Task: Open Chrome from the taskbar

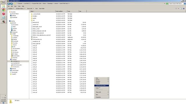Action: tap(3, 10)
